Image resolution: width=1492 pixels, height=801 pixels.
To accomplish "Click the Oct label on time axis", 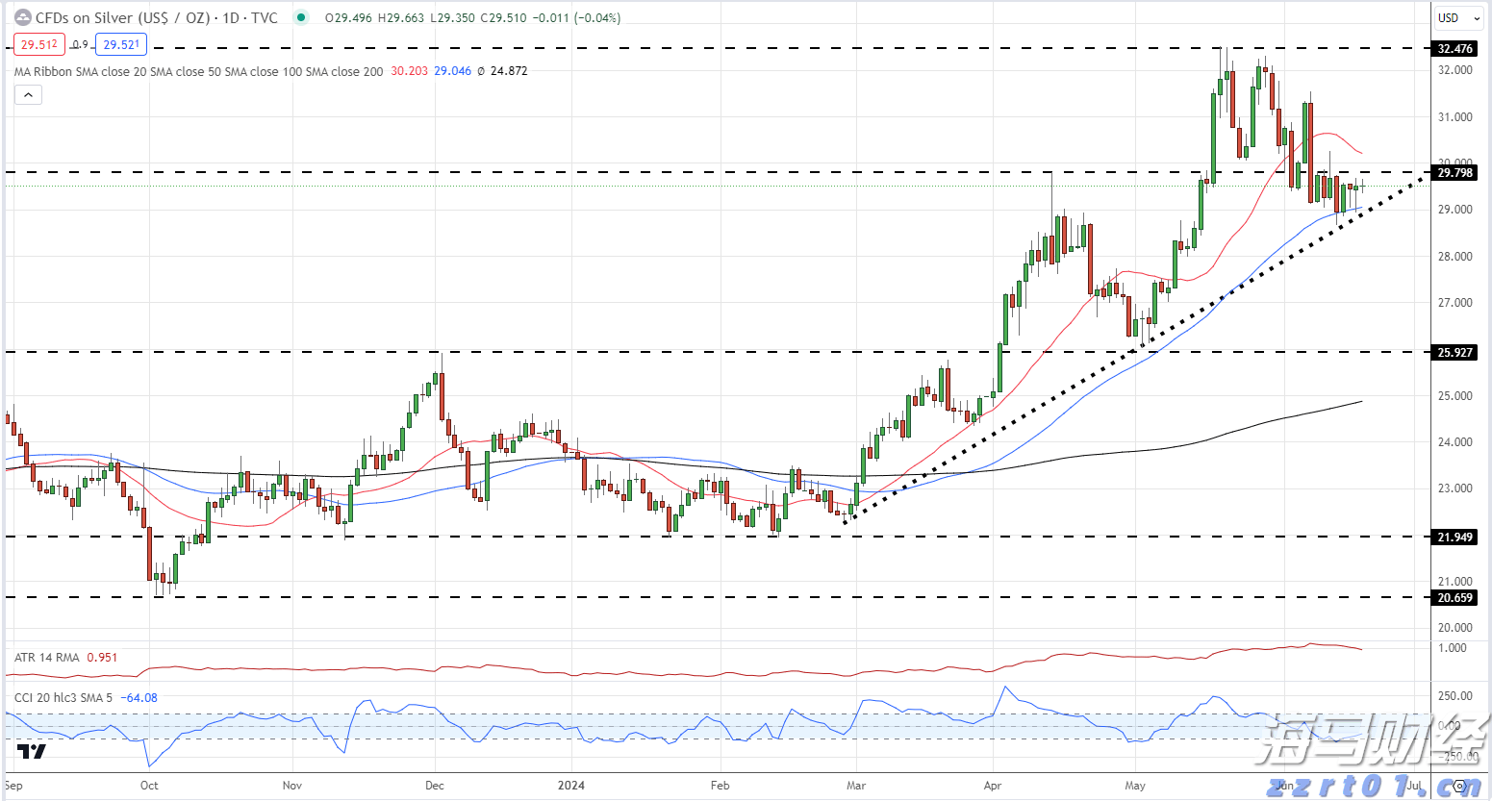I will click(x=149, y=785).
